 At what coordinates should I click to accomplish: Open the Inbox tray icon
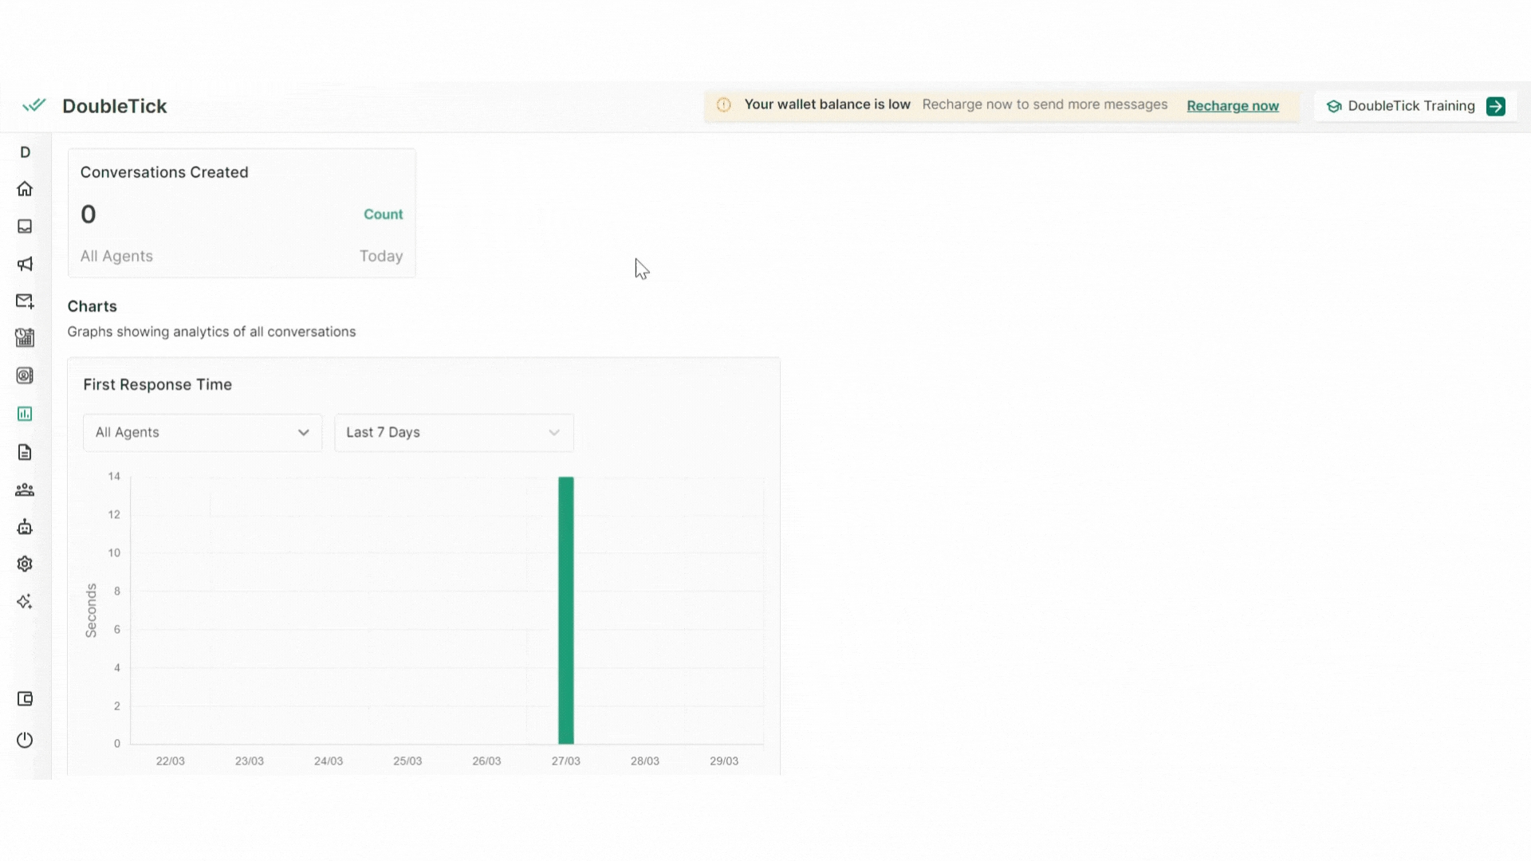[25, 226]
